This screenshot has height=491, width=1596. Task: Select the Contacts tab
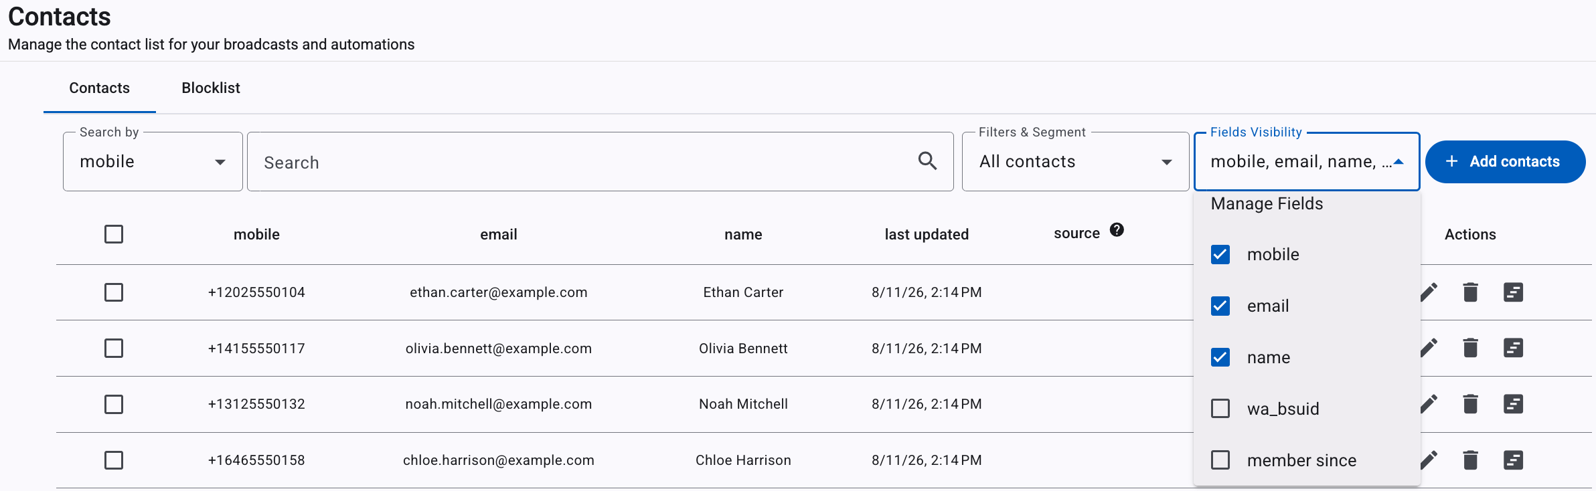point(100,88)
